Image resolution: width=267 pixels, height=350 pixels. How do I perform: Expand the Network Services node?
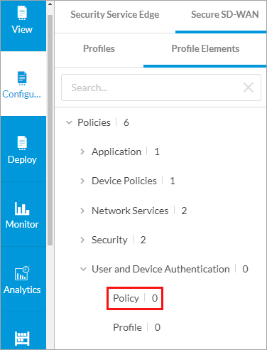82,211
